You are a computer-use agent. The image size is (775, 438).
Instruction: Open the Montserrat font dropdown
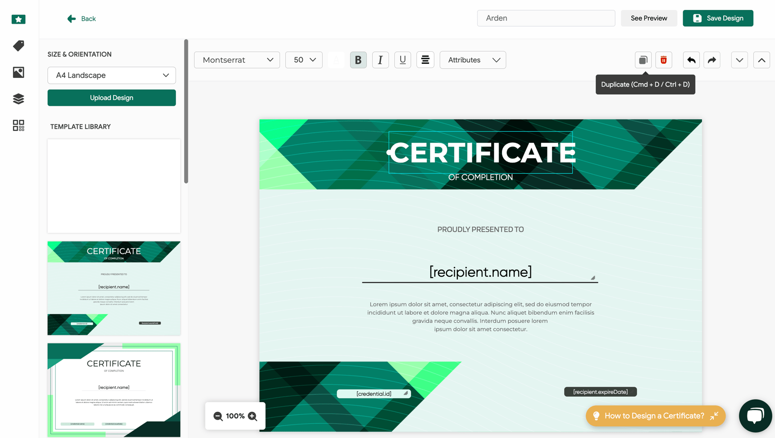click(237, 60)
